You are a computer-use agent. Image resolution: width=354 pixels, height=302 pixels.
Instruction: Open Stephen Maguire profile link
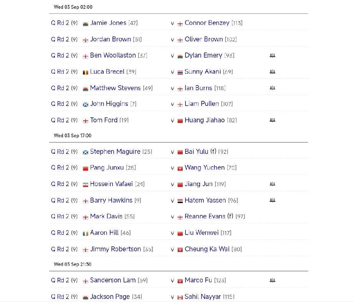[x=115, y=152]
